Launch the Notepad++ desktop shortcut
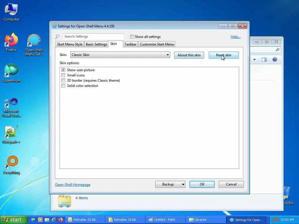This screenshot has height=224, width=299. click(x=11, y=134)
